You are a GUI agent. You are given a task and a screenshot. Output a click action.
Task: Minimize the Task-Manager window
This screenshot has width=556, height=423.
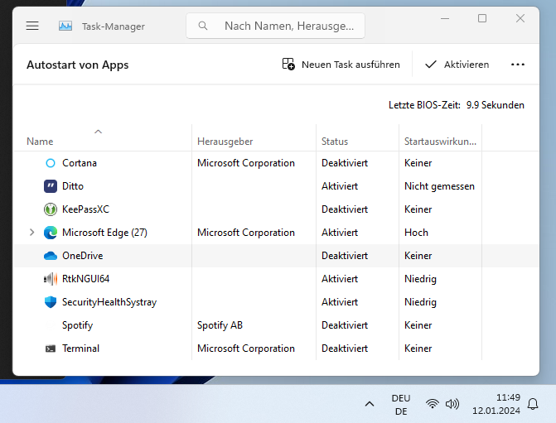445,18
